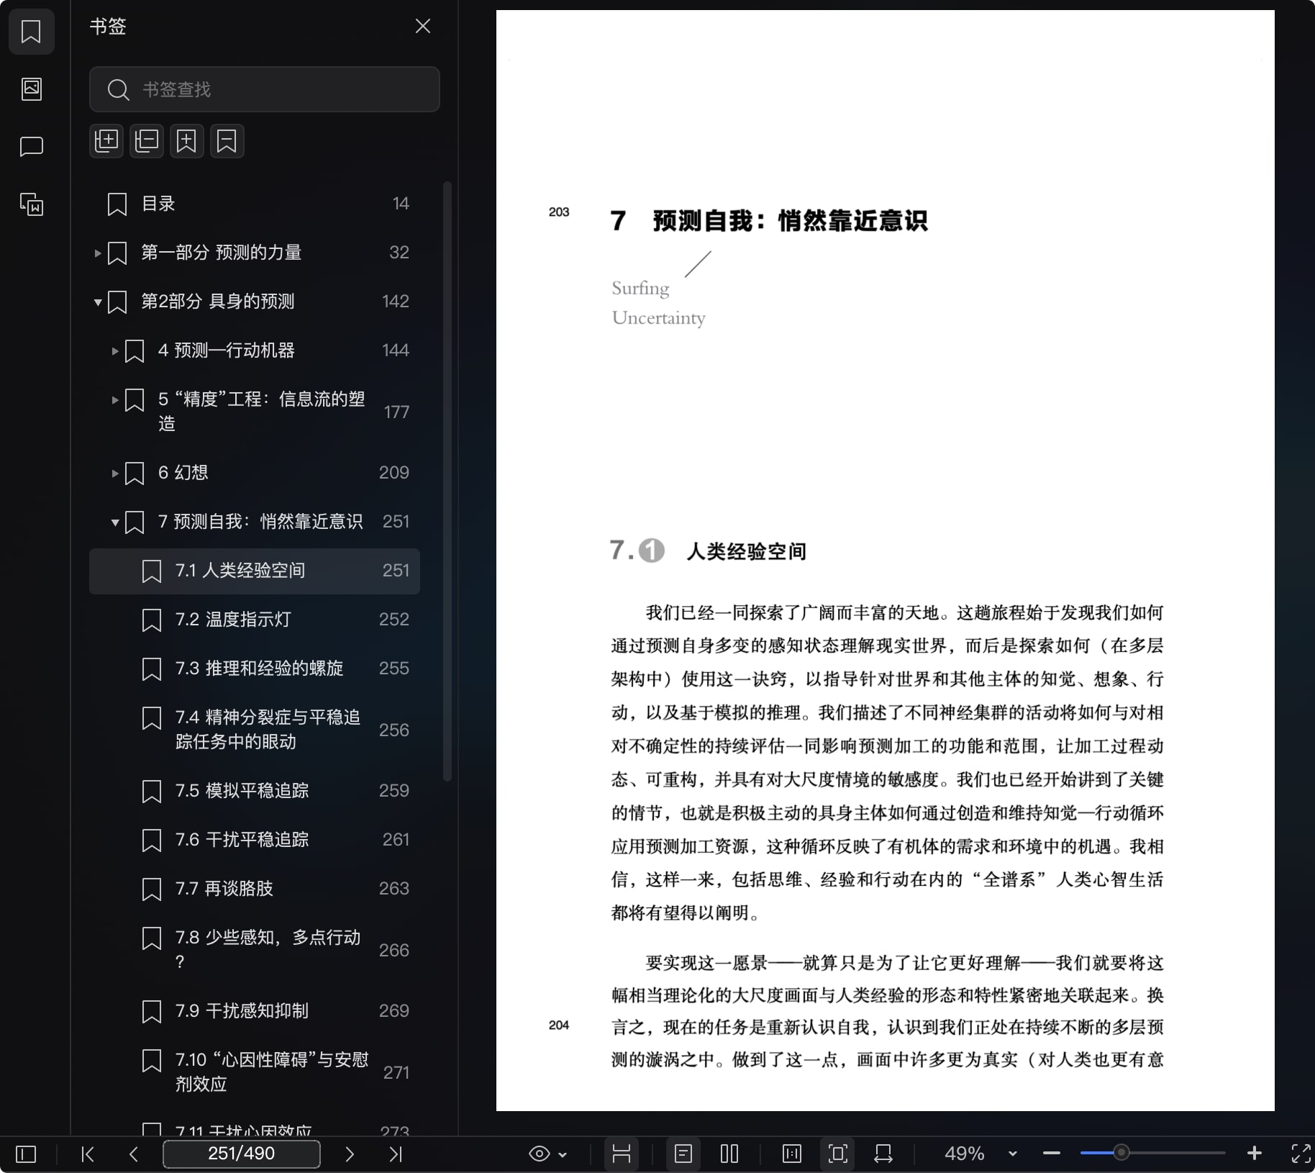Select single page view
The image size is (1315, 1173).
[683, 1154]
